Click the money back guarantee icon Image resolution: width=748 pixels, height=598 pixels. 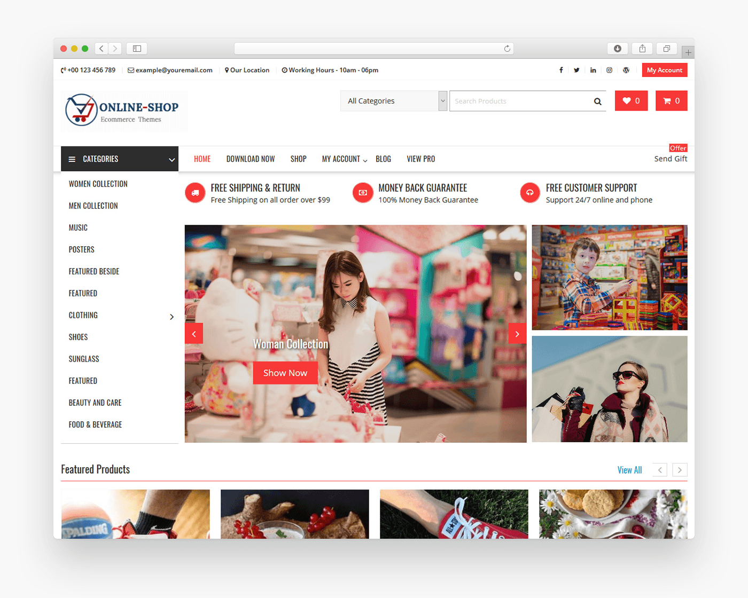[x=363, y=193]
